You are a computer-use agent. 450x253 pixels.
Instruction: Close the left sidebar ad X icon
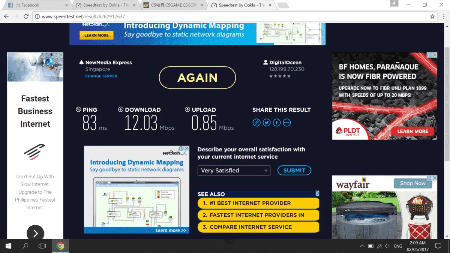[x=61, y=55]
